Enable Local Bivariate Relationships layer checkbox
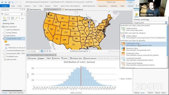The height and width of the screenshot is (95, 169). pyautogui.click(x=5, y=51)
